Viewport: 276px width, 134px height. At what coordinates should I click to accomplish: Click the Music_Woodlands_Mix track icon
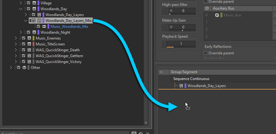tap(44, 27)
